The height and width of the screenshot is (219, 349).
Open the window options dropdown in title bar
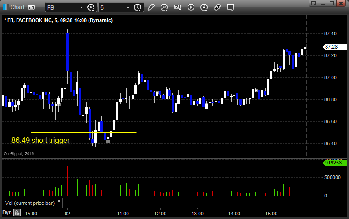pyautogui.click(x=314, y=3)
